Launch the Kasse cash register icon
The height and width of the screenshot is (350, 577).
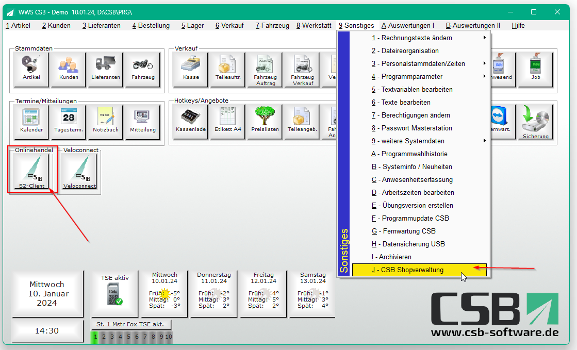191,69
